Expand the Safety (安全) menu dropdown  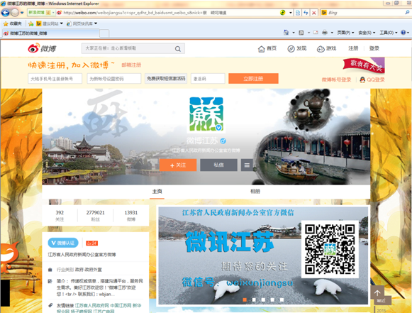point(367,33)
